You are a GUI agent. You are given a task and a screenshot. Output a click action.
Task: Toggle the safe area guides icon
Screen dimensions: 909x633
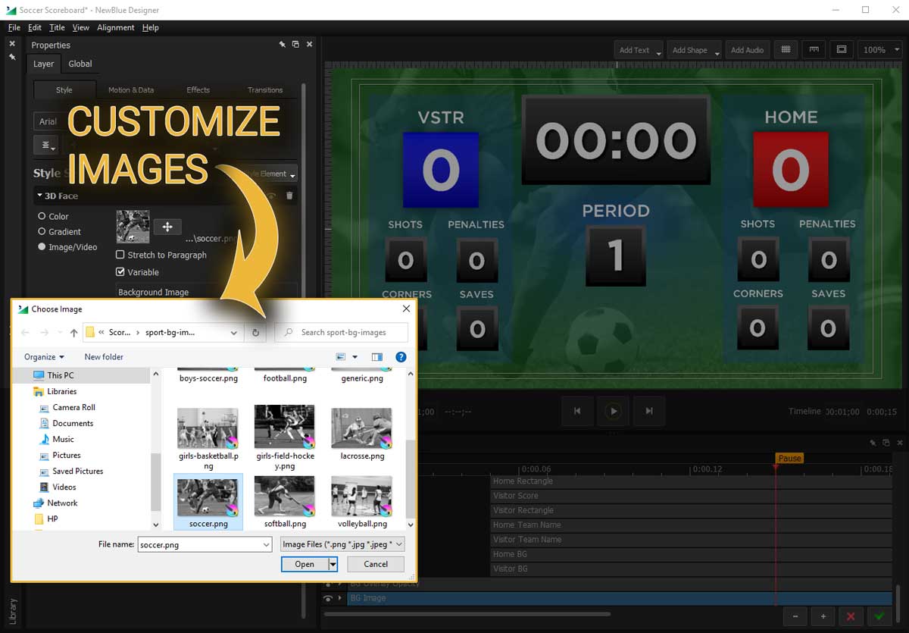click(x=842, y=49)
